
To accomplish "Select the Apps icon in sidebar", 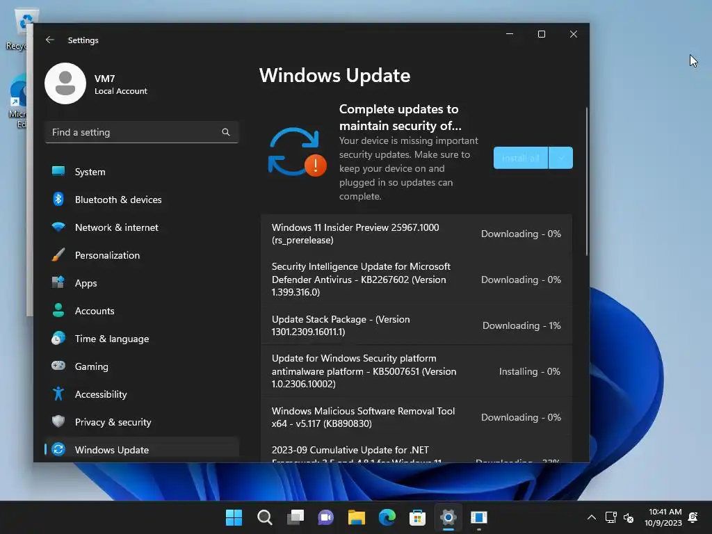I will (x=58, y=282).
